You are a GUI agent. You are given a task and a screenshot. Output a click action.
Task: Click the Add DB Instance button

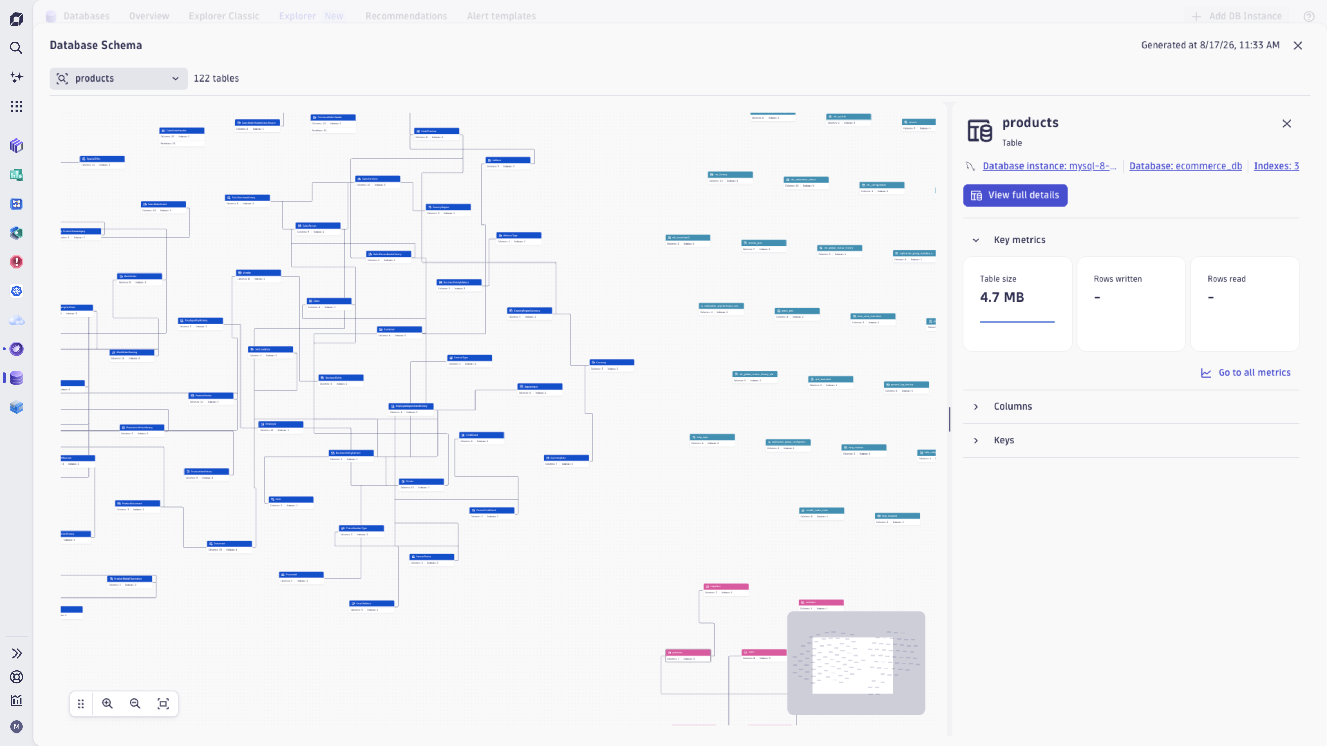coord(1236,16)
